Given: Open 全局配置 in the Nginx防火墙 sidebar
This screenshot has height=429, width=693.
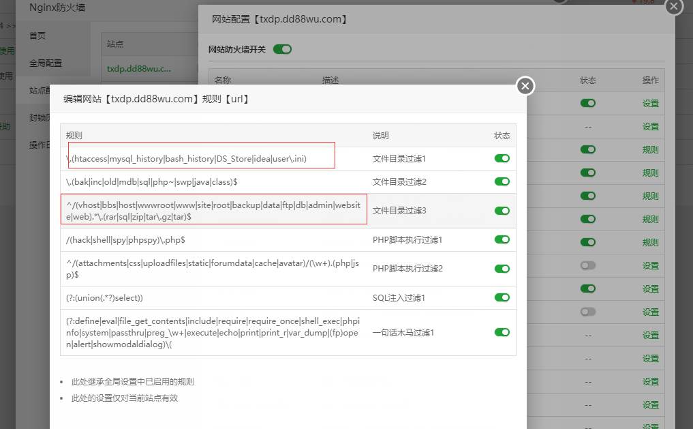Looking at the screenshot, I should click(x=46, y=63).
